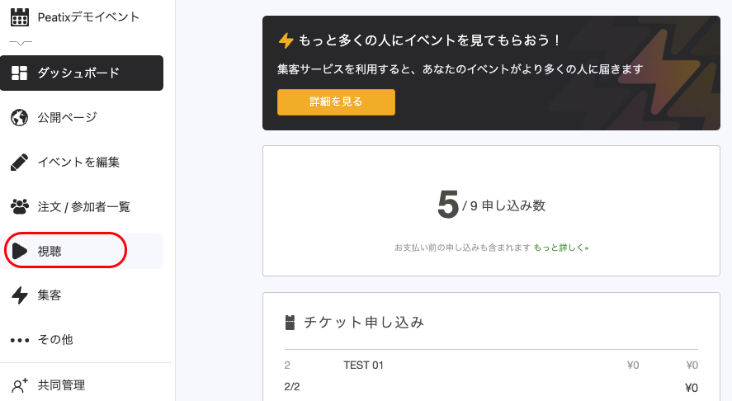The height and width of the screenshot is (401, 732).
Task: Open 注文 / 参加者一覧 list
Action: point(82,206)
